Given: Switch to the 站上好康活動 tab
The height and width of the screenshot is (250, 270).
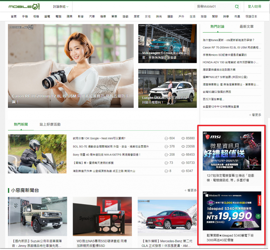Looking at the screenshot, I should [x=50, y=124].
